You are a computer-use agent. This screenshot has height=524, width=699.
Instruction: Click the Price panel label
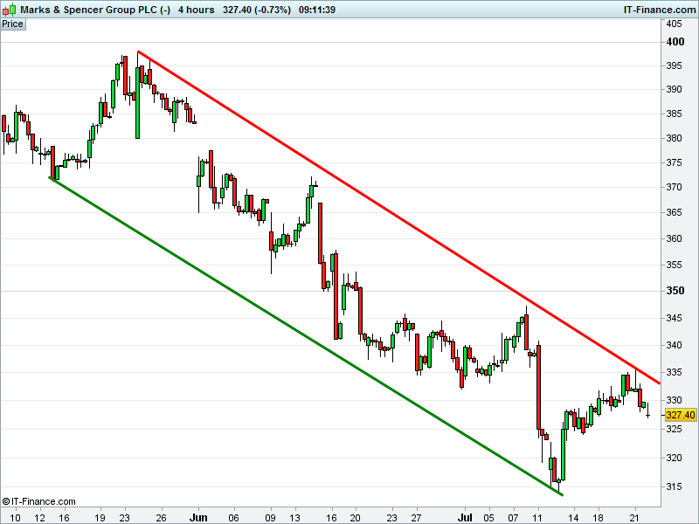coord(12,24)
